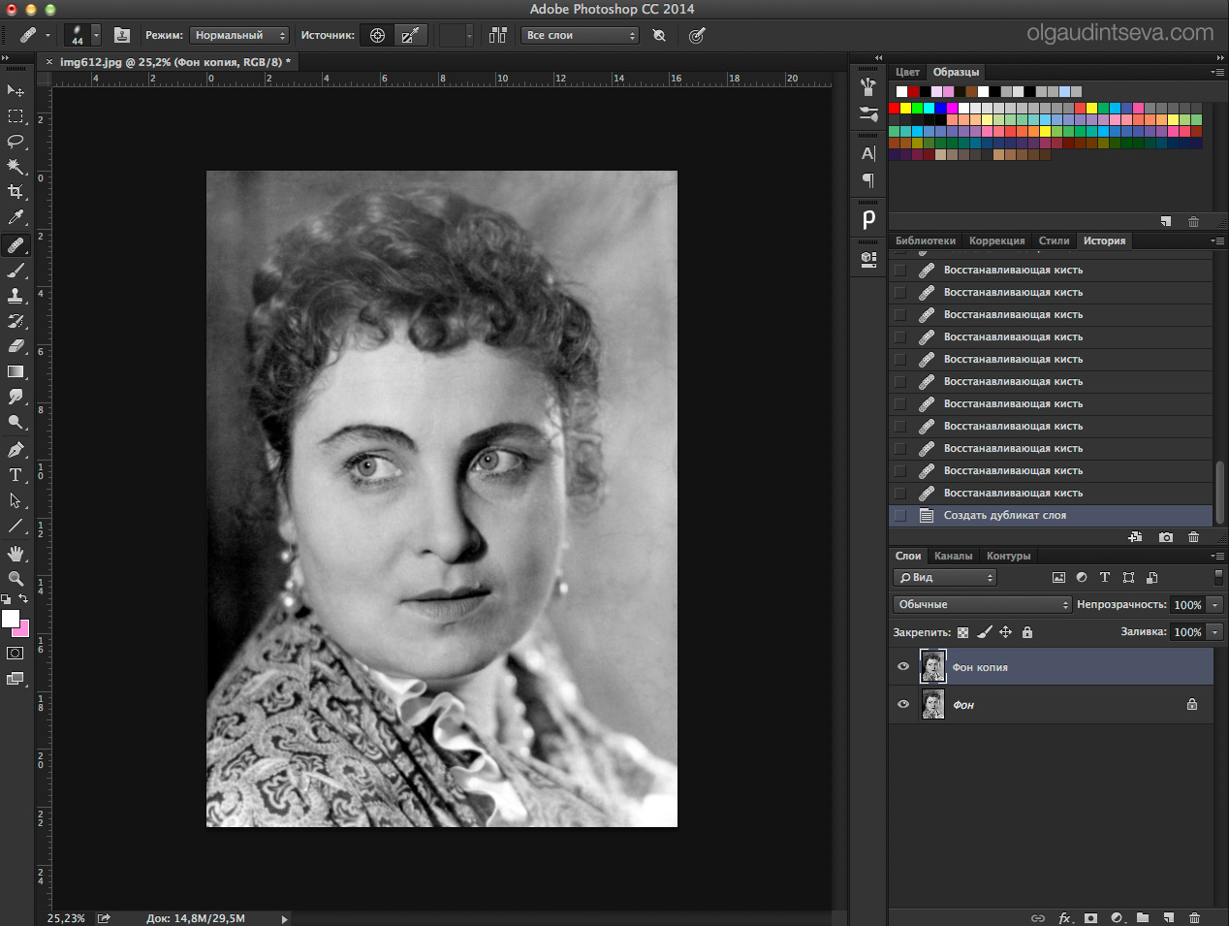Create a new layer in Слои panel
Image resolution: width=1229 pixels, height=926 pixels.
(1169, 917)
